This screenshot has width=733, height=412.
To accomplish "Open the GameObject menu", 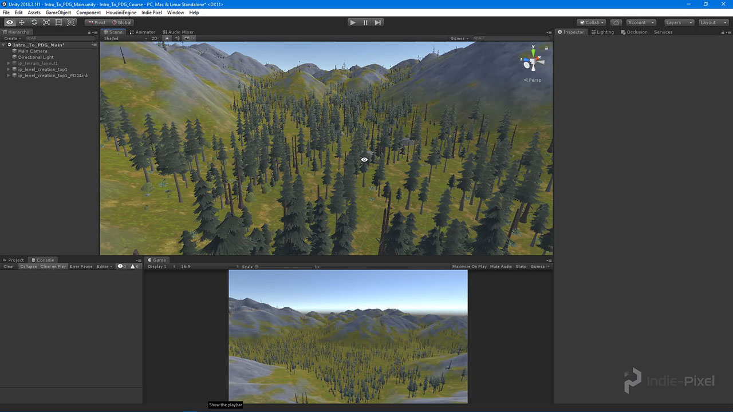I will click(x=58, y=13).
